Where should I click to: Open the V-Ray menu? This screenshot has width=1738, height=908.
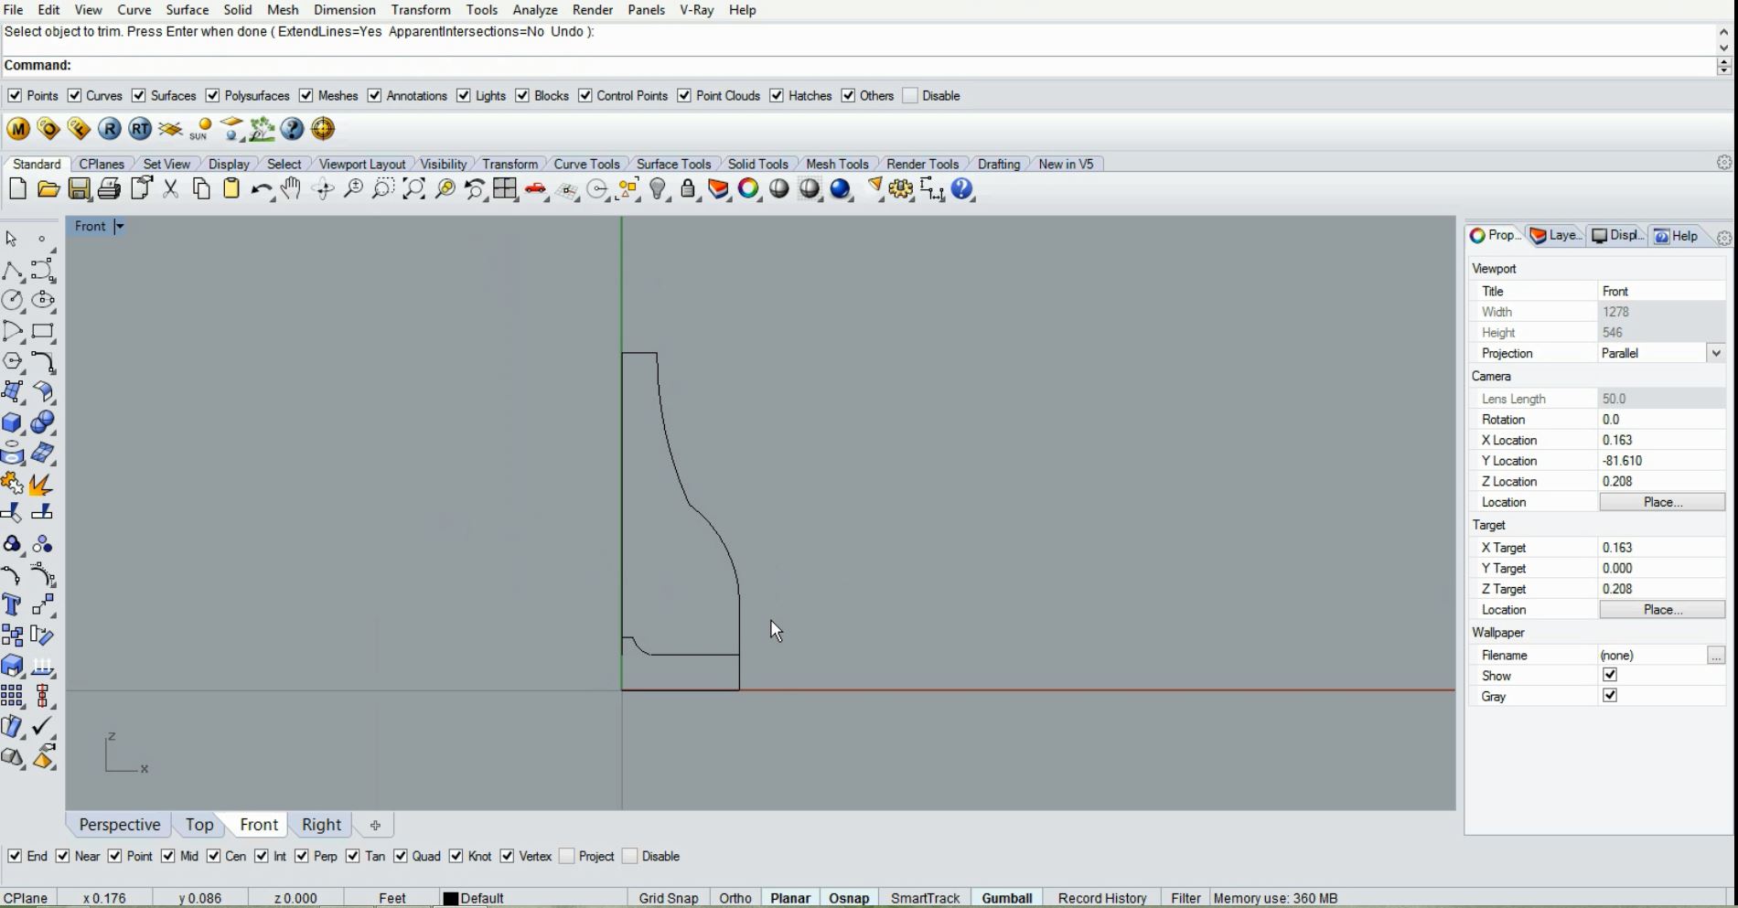697,10
